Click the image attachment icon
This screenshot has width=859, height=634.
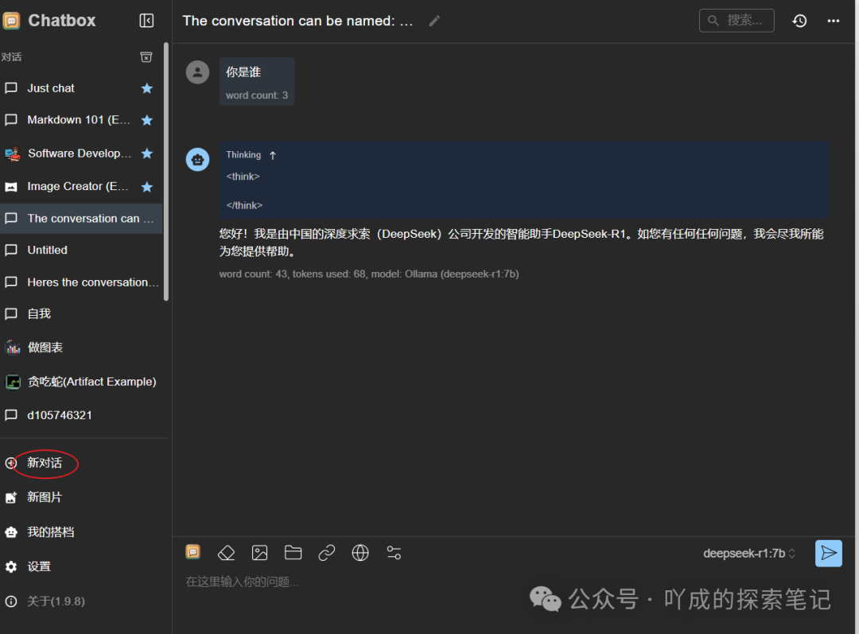click(x=259, y=553)
